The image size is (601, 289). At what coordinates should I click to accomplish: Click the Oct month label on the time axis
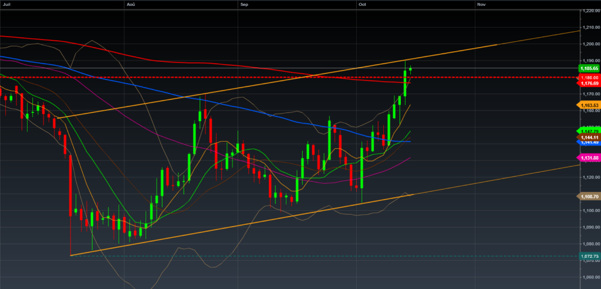click(362, 4)
